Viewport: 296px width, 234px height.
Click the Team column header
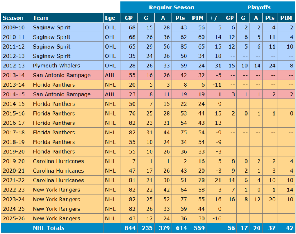[41, 18]
